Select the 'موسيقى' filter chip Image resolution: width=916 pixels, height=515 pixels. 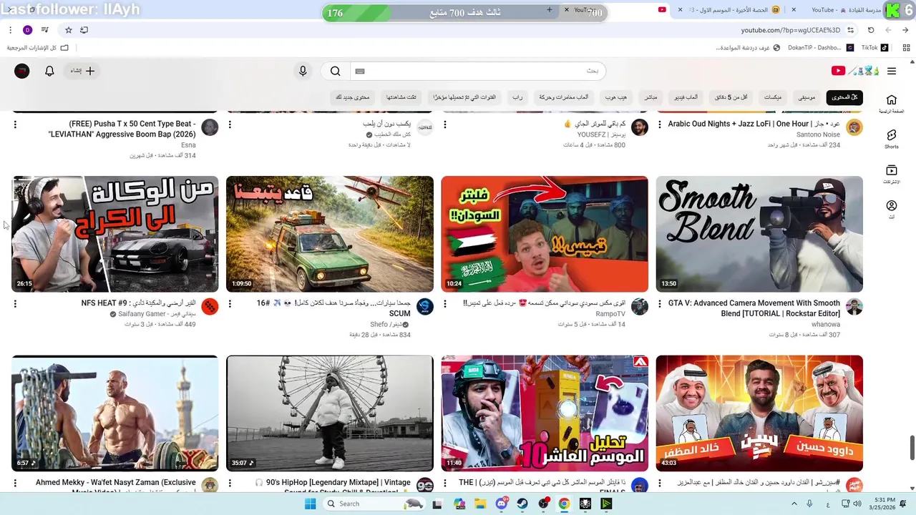[807, 97]
